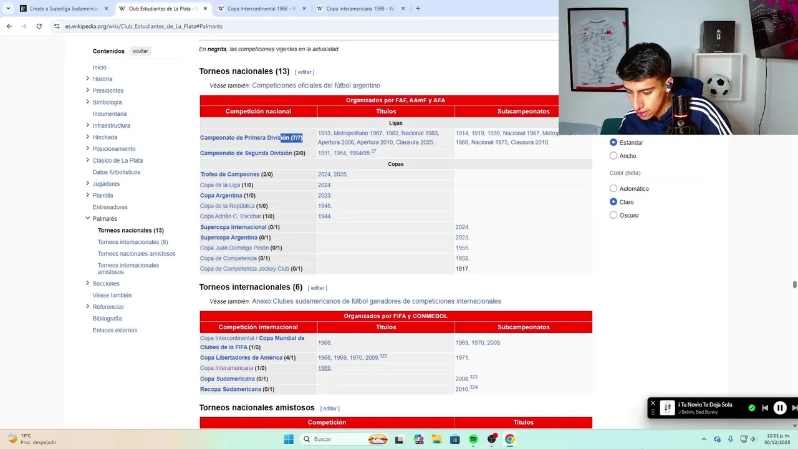Collapse Palmarés section in contents
Viewport: 798px width, 449px height.
pyautogui.click(x=87, y=218)
